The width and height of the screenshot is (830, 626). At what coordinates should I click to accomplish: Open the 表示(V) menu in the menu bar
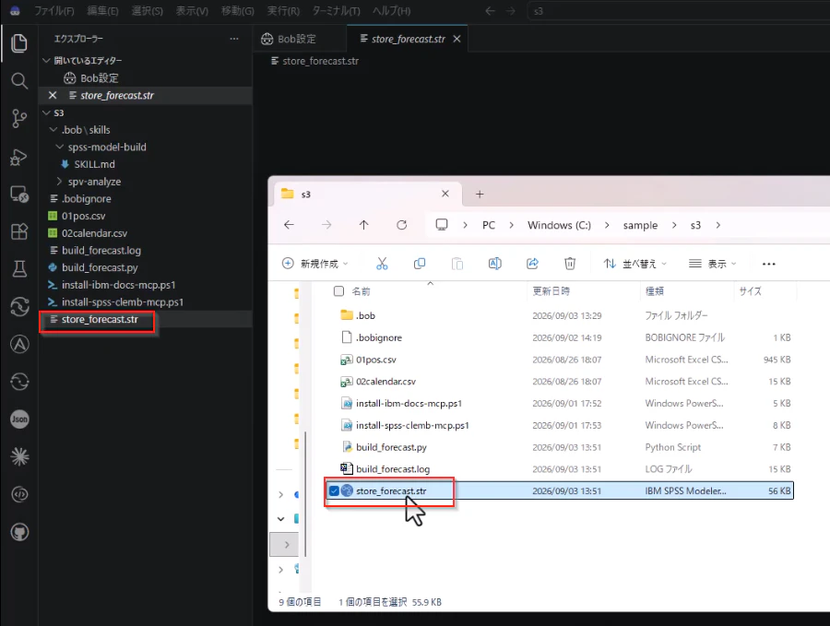pyautogui.click(x=192, y=10)
